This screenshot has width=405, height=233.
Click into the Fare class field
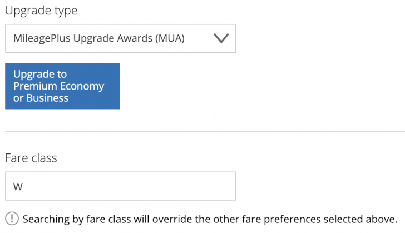click(120, 186)
